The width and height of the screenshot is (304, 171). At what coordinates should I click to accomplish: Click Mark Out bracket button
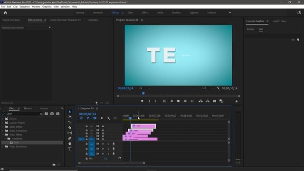click(x=156, y=101)
